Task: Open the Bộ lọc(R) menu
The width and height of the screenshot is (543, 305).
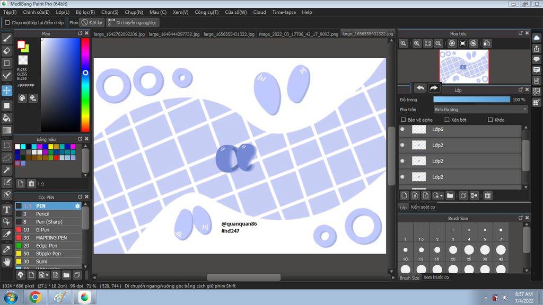Action: click(x=85, y=12)
